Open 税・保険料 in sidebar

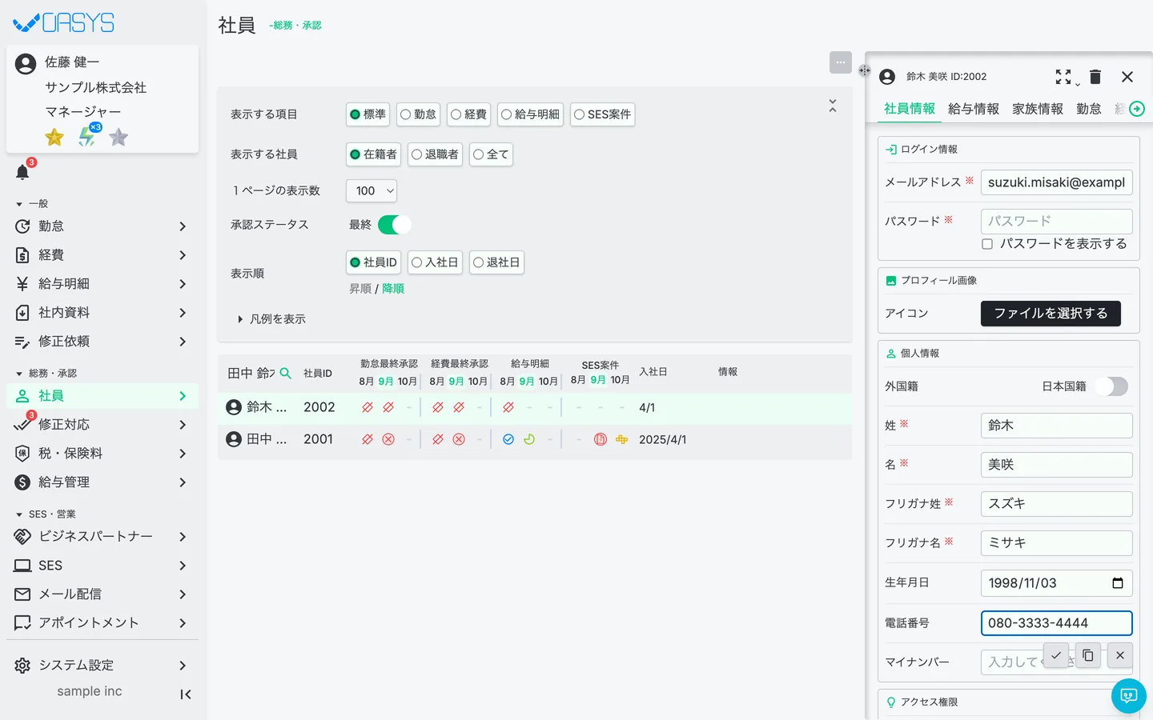point(102,454)
